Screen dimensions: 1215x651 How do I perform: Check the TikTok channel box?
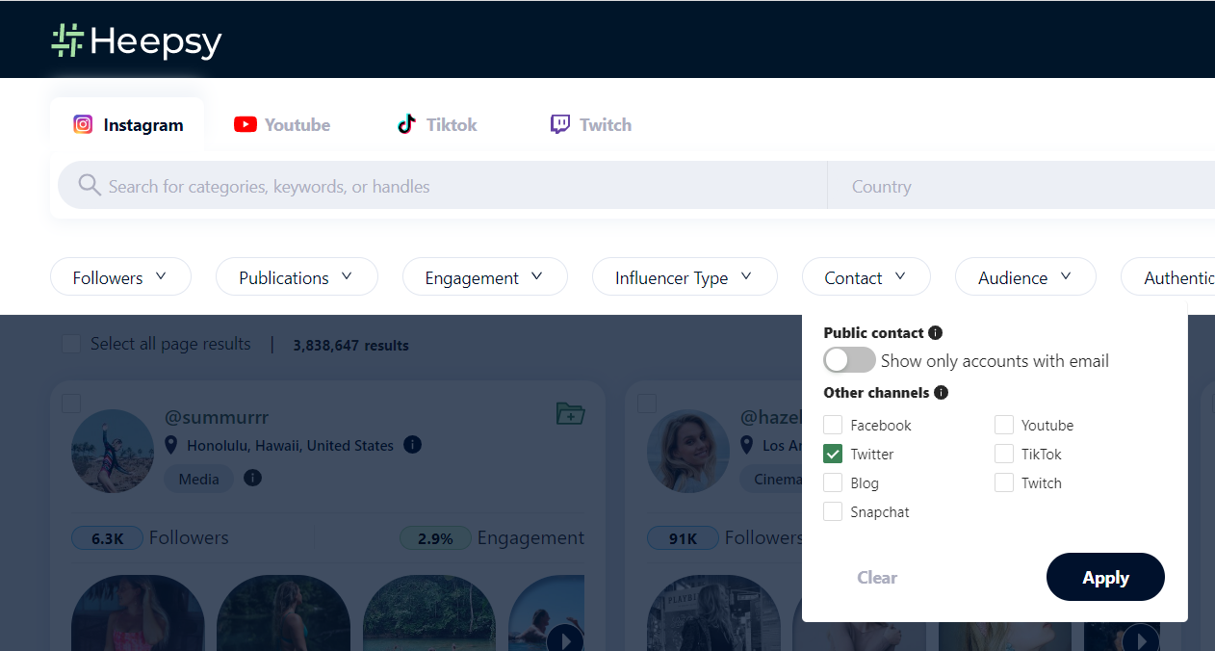[x=1004, y=454]
